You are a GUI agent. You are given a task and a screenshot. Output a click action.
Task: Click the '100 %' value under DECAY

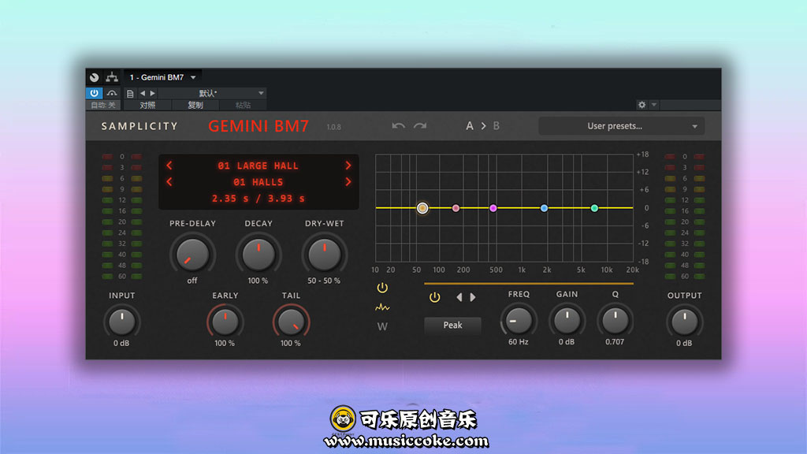point(258,281)
